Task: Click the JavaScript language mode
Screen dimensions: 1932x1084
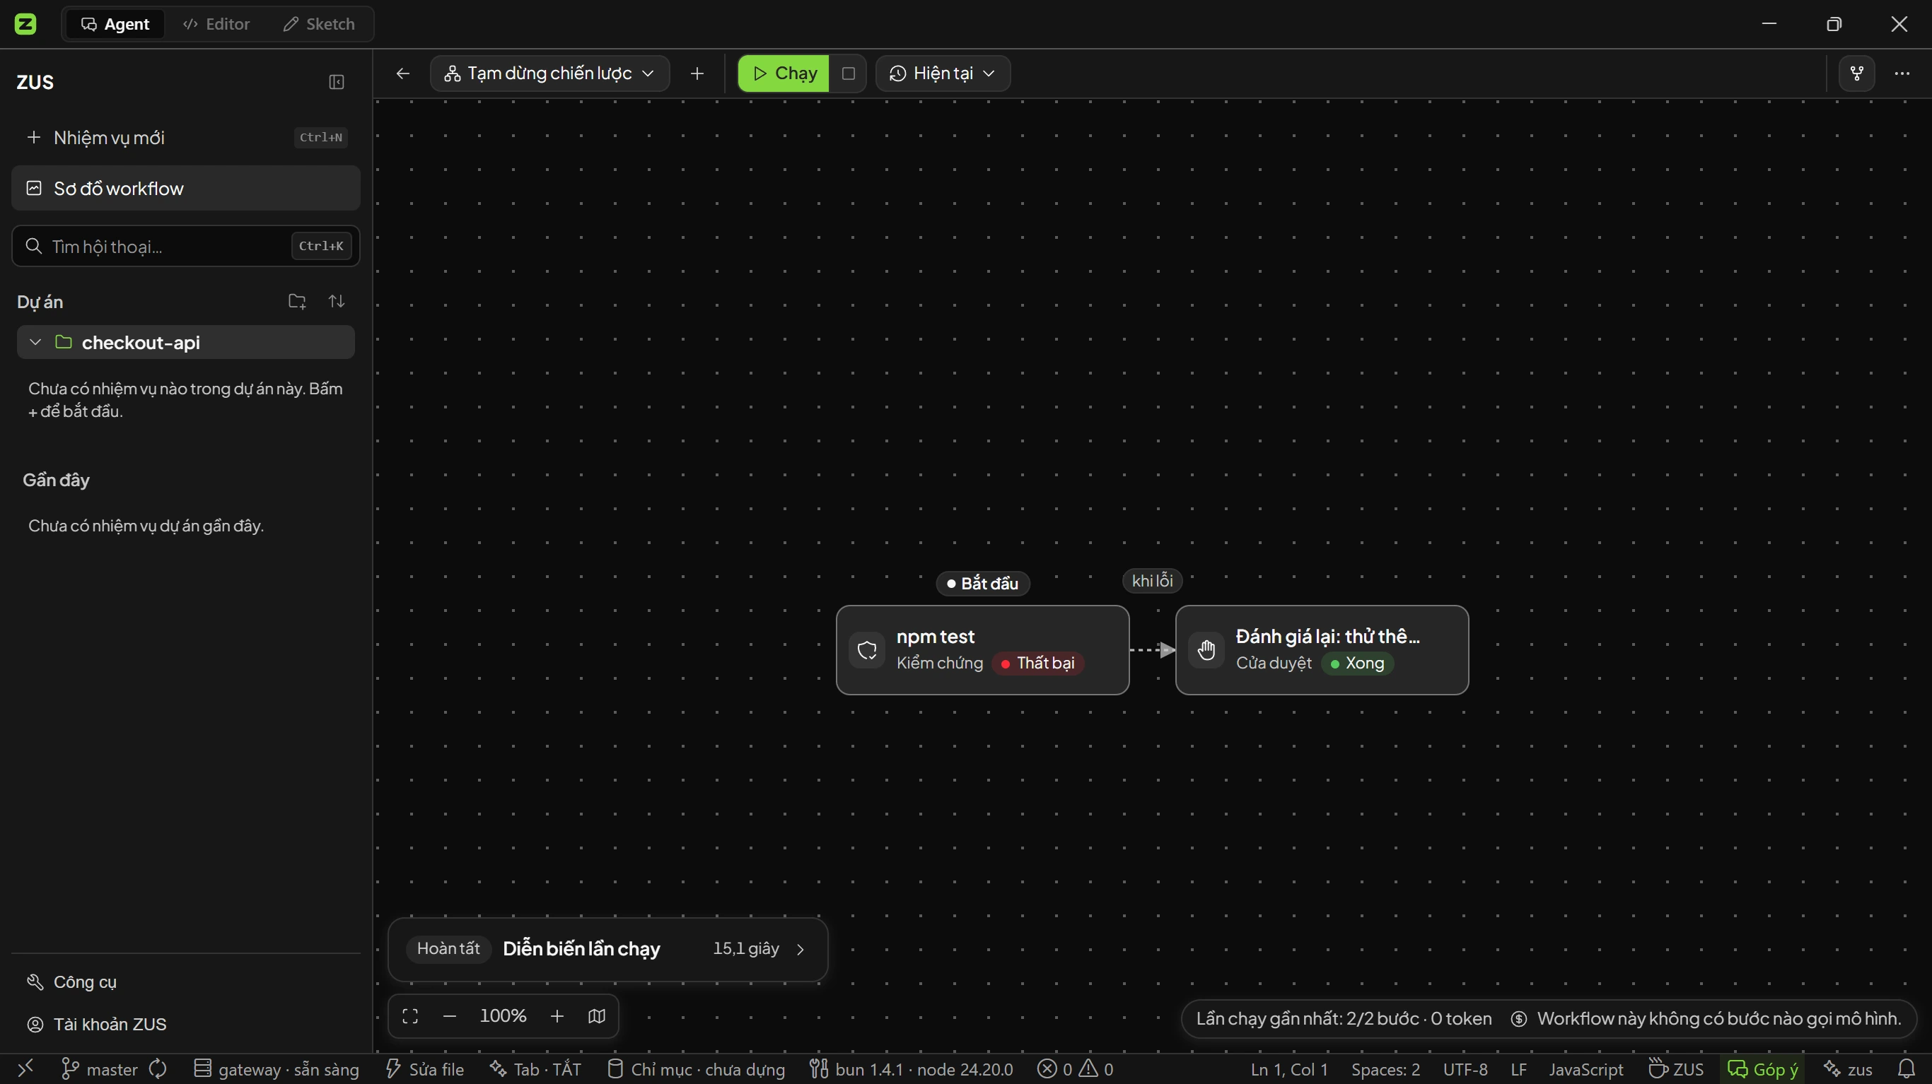Action: 1585,1069
